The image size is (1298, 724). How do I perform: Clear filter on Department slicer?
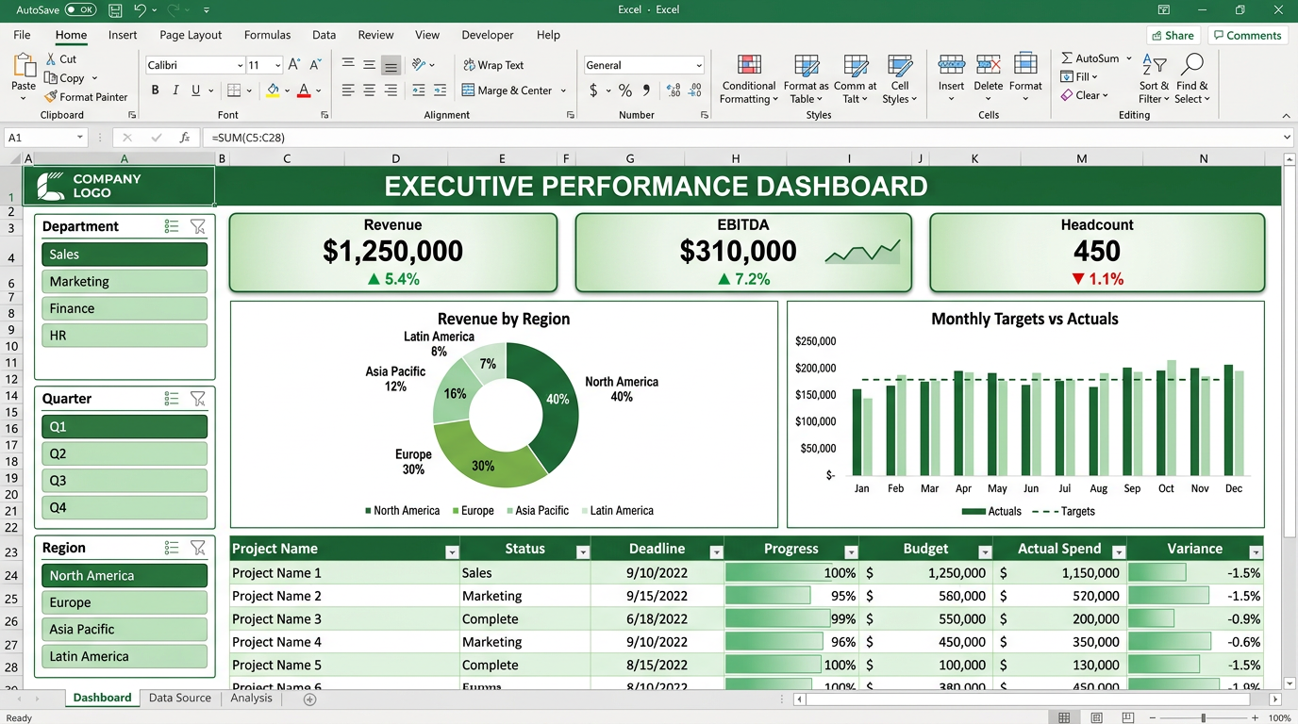[197, 226]
